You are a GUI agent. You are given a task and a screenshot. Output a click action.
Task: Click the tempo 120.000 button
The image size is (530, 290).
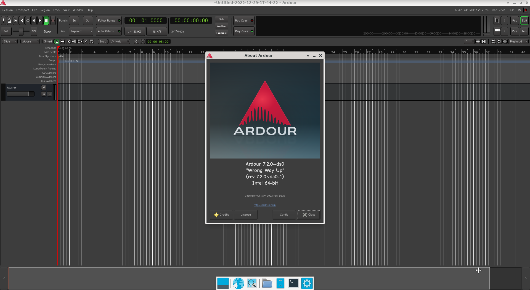(x=135, y=31)
